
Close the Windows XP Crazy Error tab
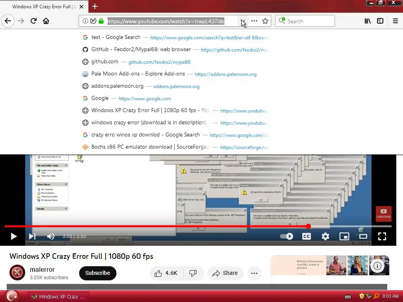coord(81,7)
